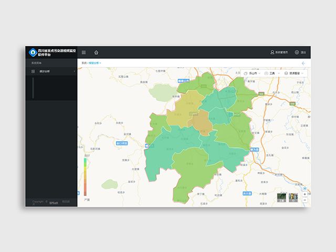Click the 犍为县 map label
This screenshot has height=252, width=336.
[x=255, y=150]
